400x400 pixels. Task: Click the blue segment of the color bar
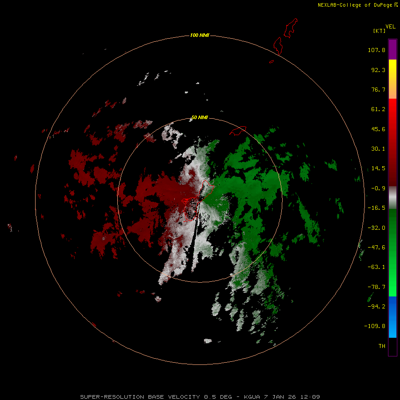click(x=392, y=317)
